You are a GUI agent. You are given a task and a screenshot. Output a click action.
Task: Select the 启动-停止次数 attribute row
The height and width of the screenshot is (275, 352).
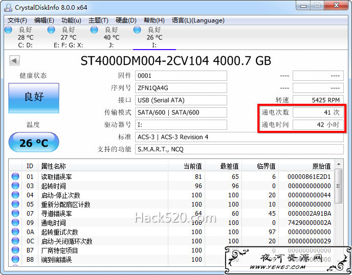pos(171,195)
